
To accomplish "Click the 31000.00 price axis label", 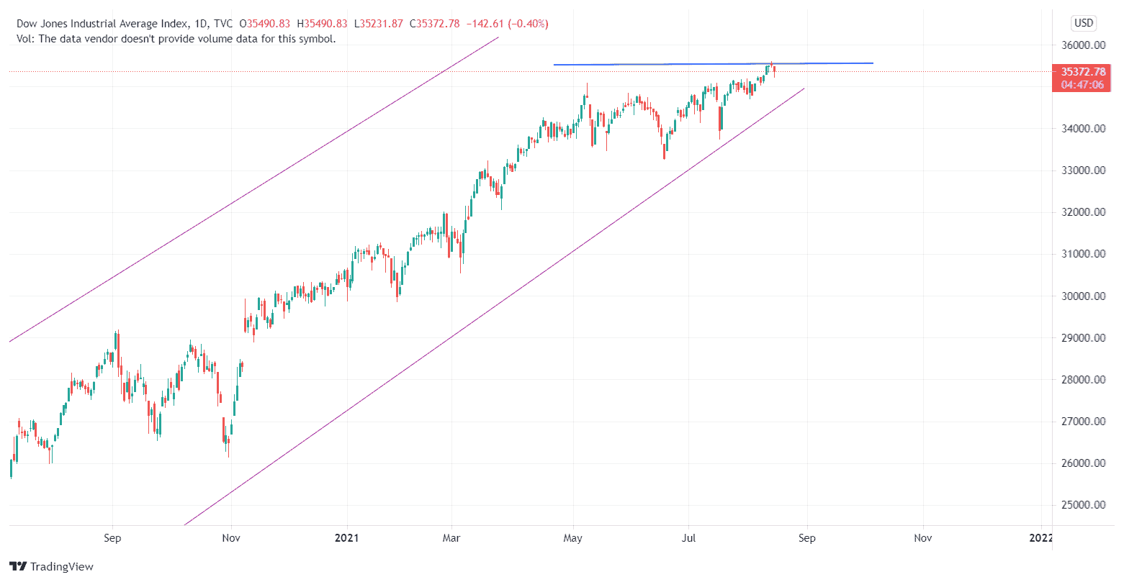I will coord(1084,254).
